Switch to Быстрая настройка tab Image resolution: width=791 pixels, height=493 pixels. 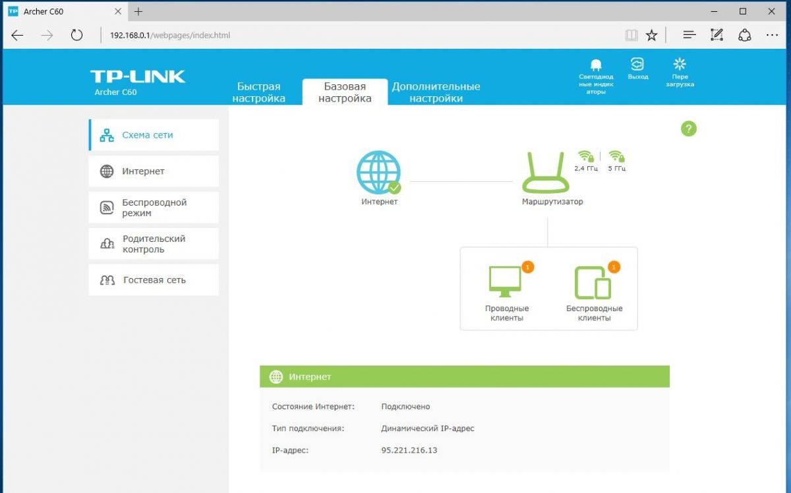pos(258,92)
